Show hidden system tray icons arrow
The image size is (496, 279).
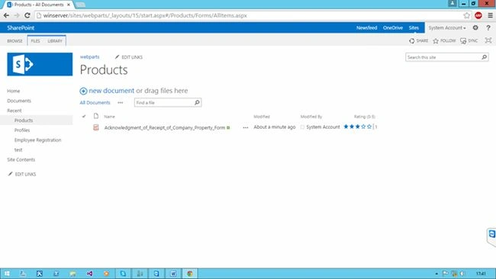pos(436,274)
